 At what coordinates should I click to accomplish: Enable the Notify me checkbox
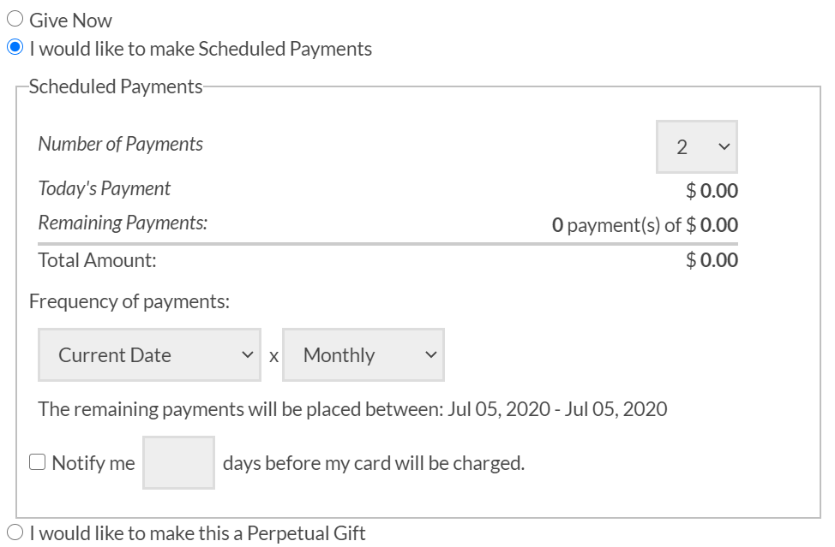point(38,462)
